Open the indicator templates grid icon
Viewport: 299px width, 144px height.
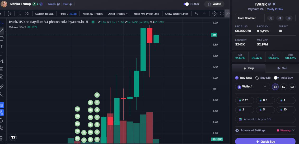(27, 13)
